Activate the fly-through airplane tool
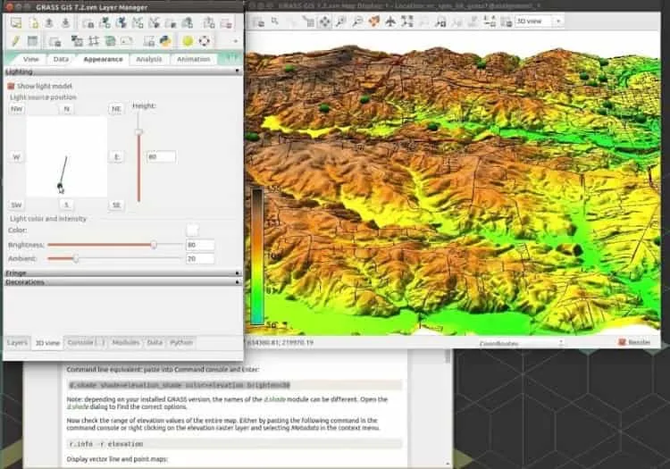The height and width of the screenshot is (469, 670). 390,21
